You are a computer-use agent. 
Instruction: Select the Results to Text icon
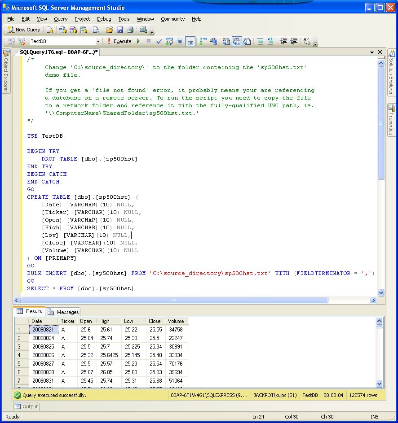pyautogui.click(x=226, y=41)
